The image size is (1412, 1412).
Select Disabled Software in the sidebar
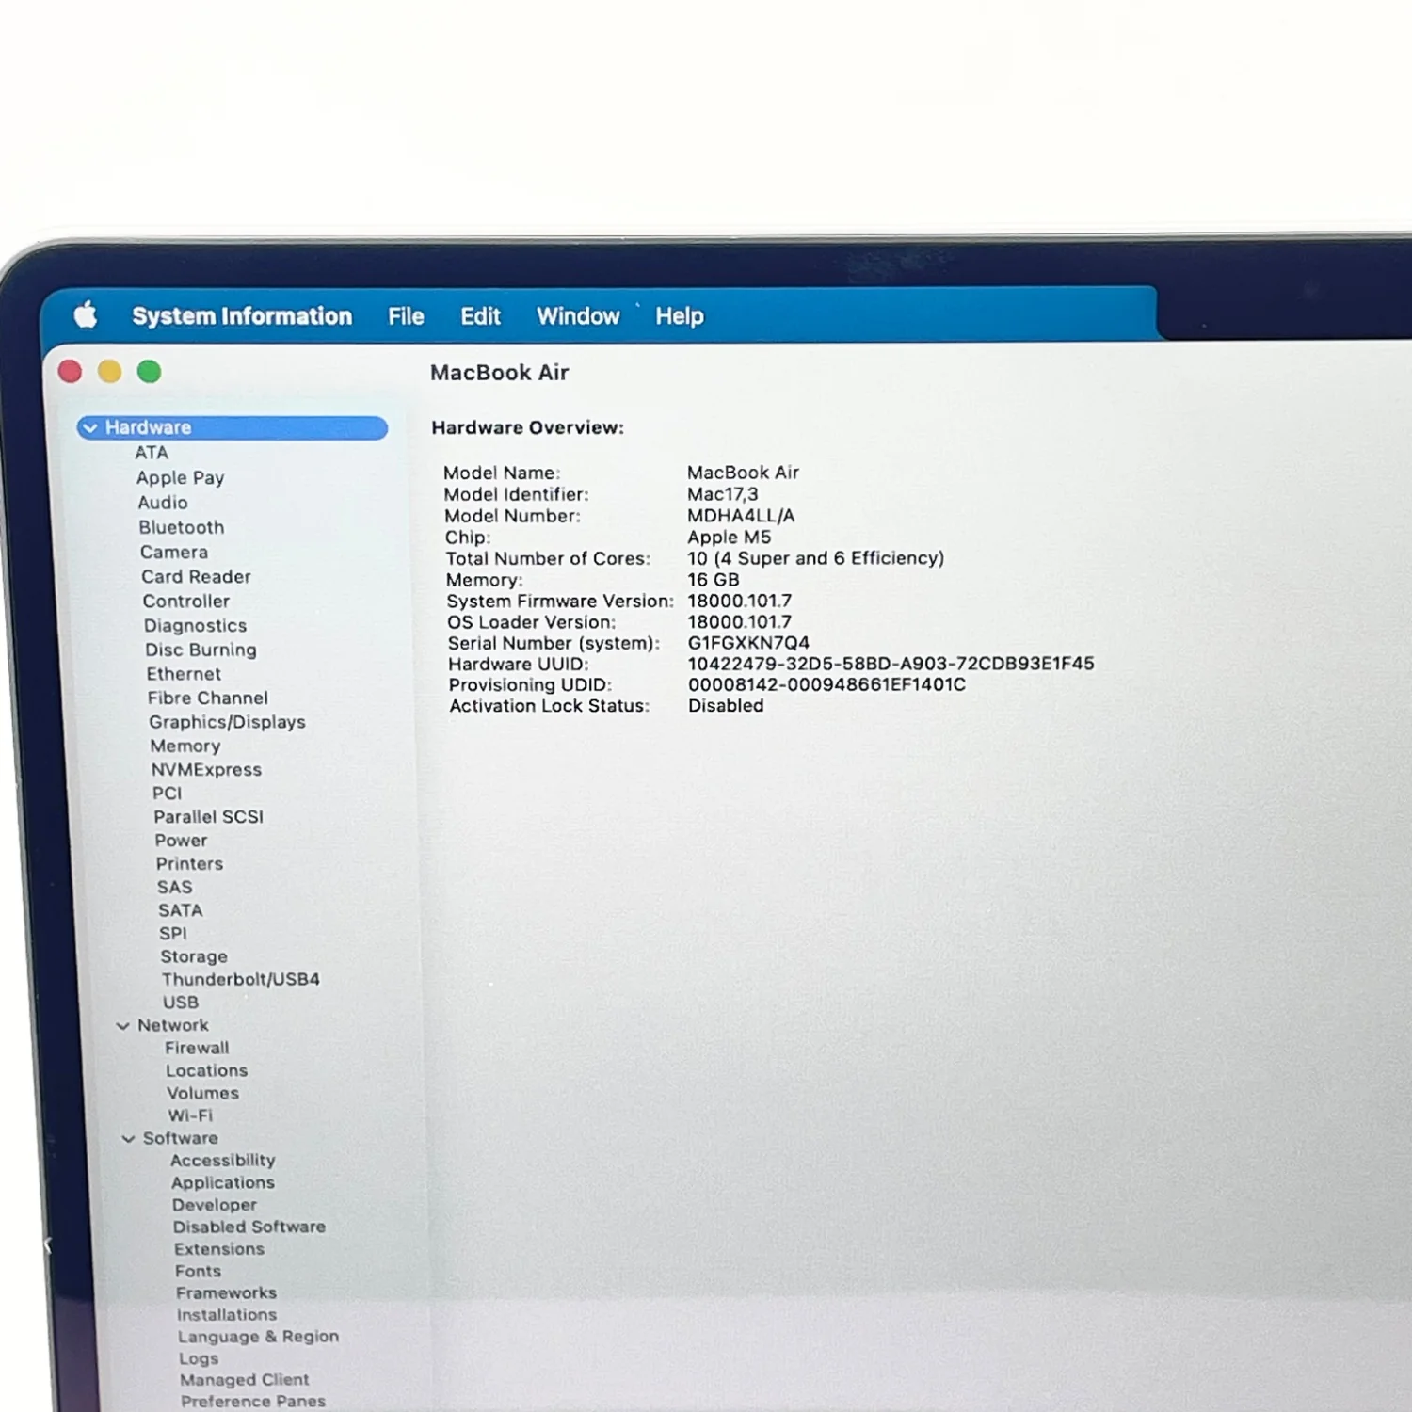coord(249,1227)
